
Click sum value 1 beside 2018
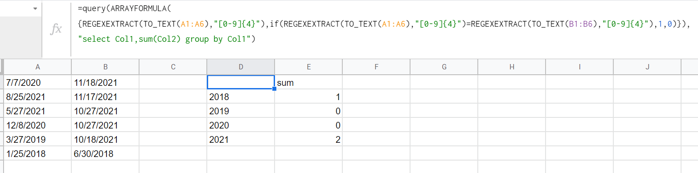pyautogui.click(x=308, y=97)
